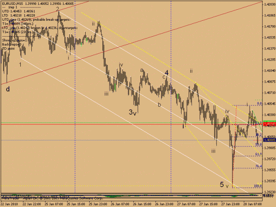Click the '26 Jan 07:00' time axis label
The width and height of the screenshot is (276, 207).
click(120, 204)
